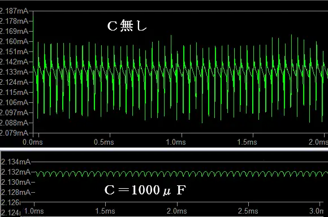Click the 0.0ms time label in the top plot
The width and height of the screenshot is (328, 217).
[x=33, y=142]
